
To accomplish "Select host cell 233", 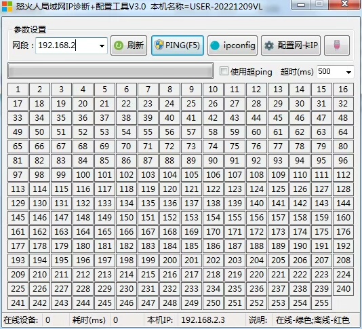I will 191,289.
